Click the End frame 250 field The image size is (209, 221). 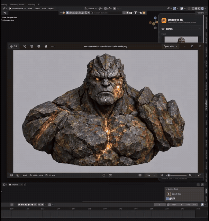pyautogui.click(x=191, y=205)
